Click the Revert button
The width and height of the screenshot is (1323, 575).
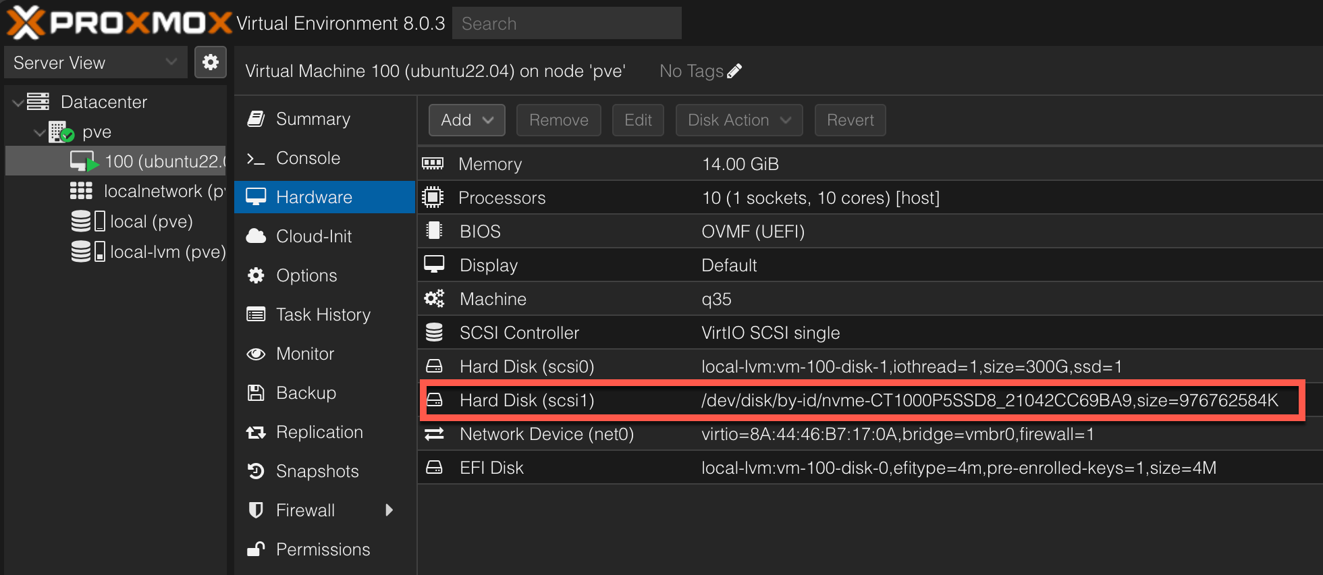850,120
